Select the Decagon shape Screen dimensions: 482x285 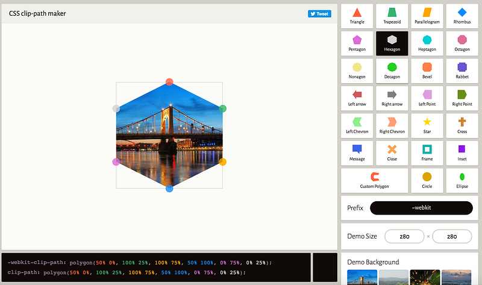tap(392, 71)
